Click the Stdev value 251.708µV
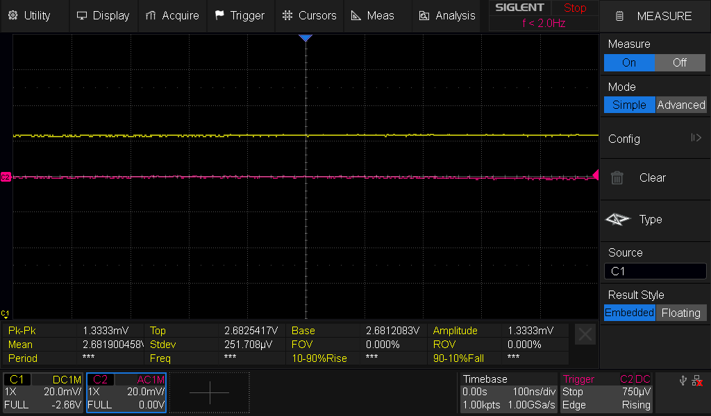The image size is (711, 416). pos(248,345)
